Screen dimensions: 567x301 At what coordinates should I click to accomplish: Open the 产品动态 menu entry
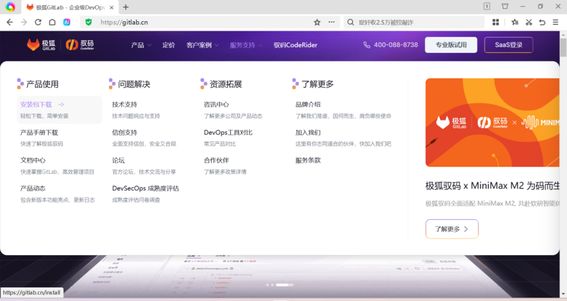pos(33,188)
